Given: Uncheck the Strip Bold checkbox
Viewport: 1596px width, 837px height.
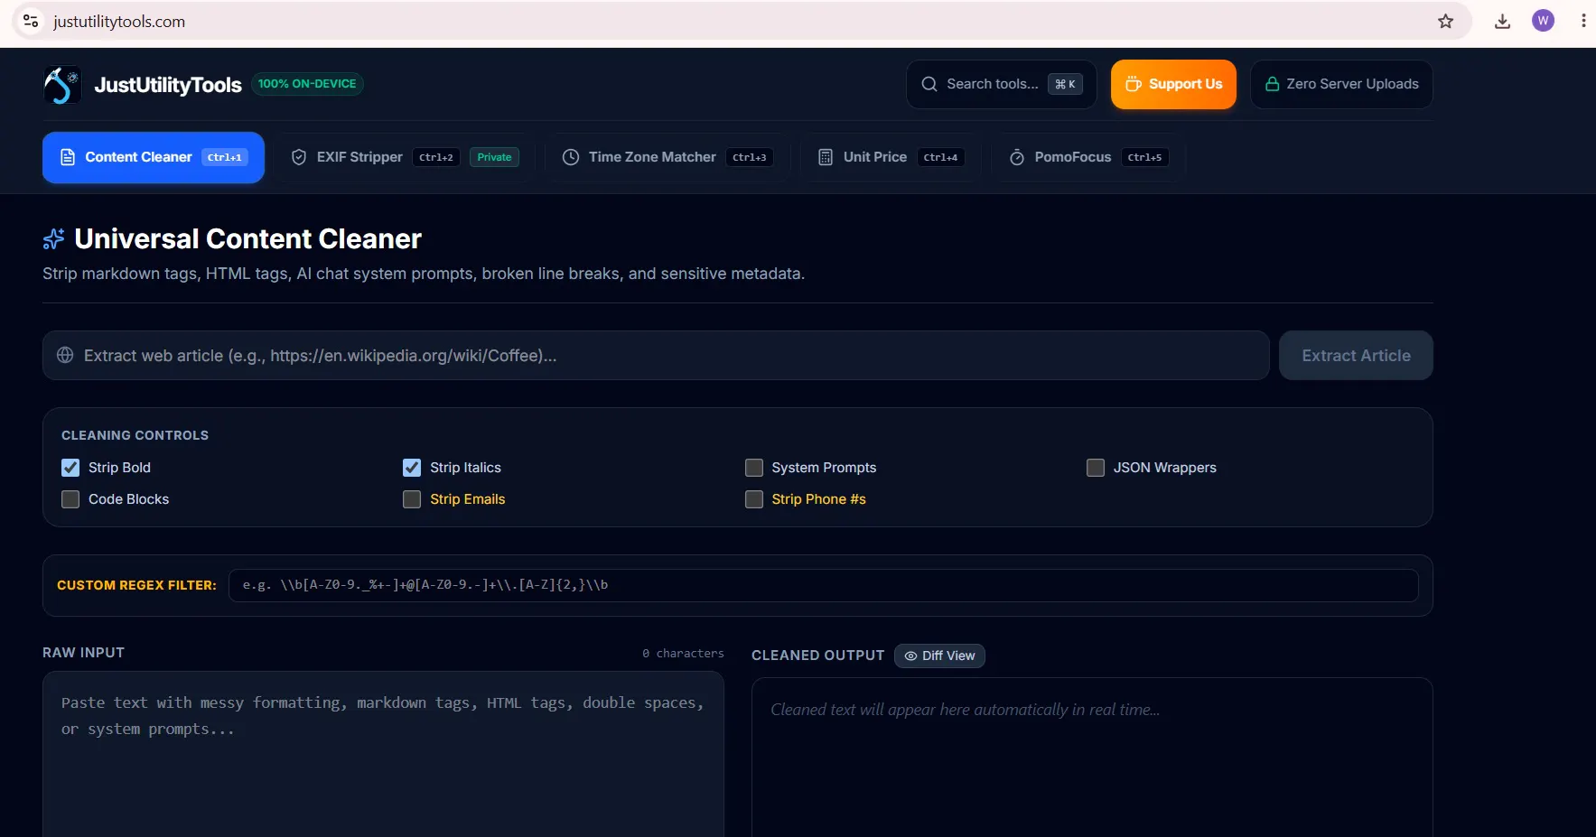Looking at the screenshot, I should coord(70,468).
